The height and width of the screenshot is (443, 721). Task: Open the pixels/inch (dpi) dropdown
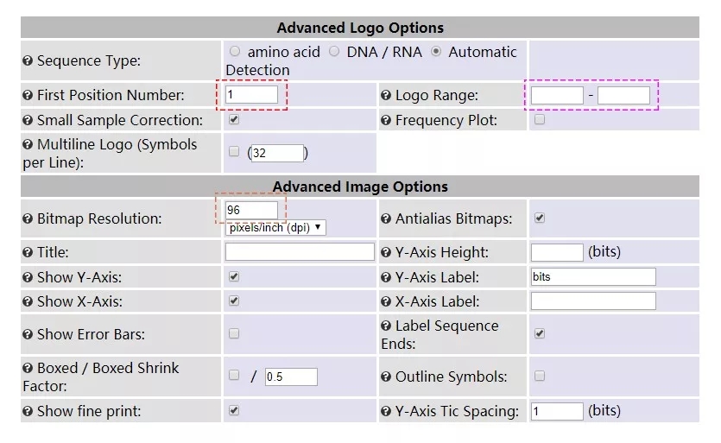point(275,228)
